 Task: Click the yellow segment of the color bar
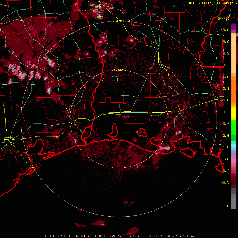[234, 113]
